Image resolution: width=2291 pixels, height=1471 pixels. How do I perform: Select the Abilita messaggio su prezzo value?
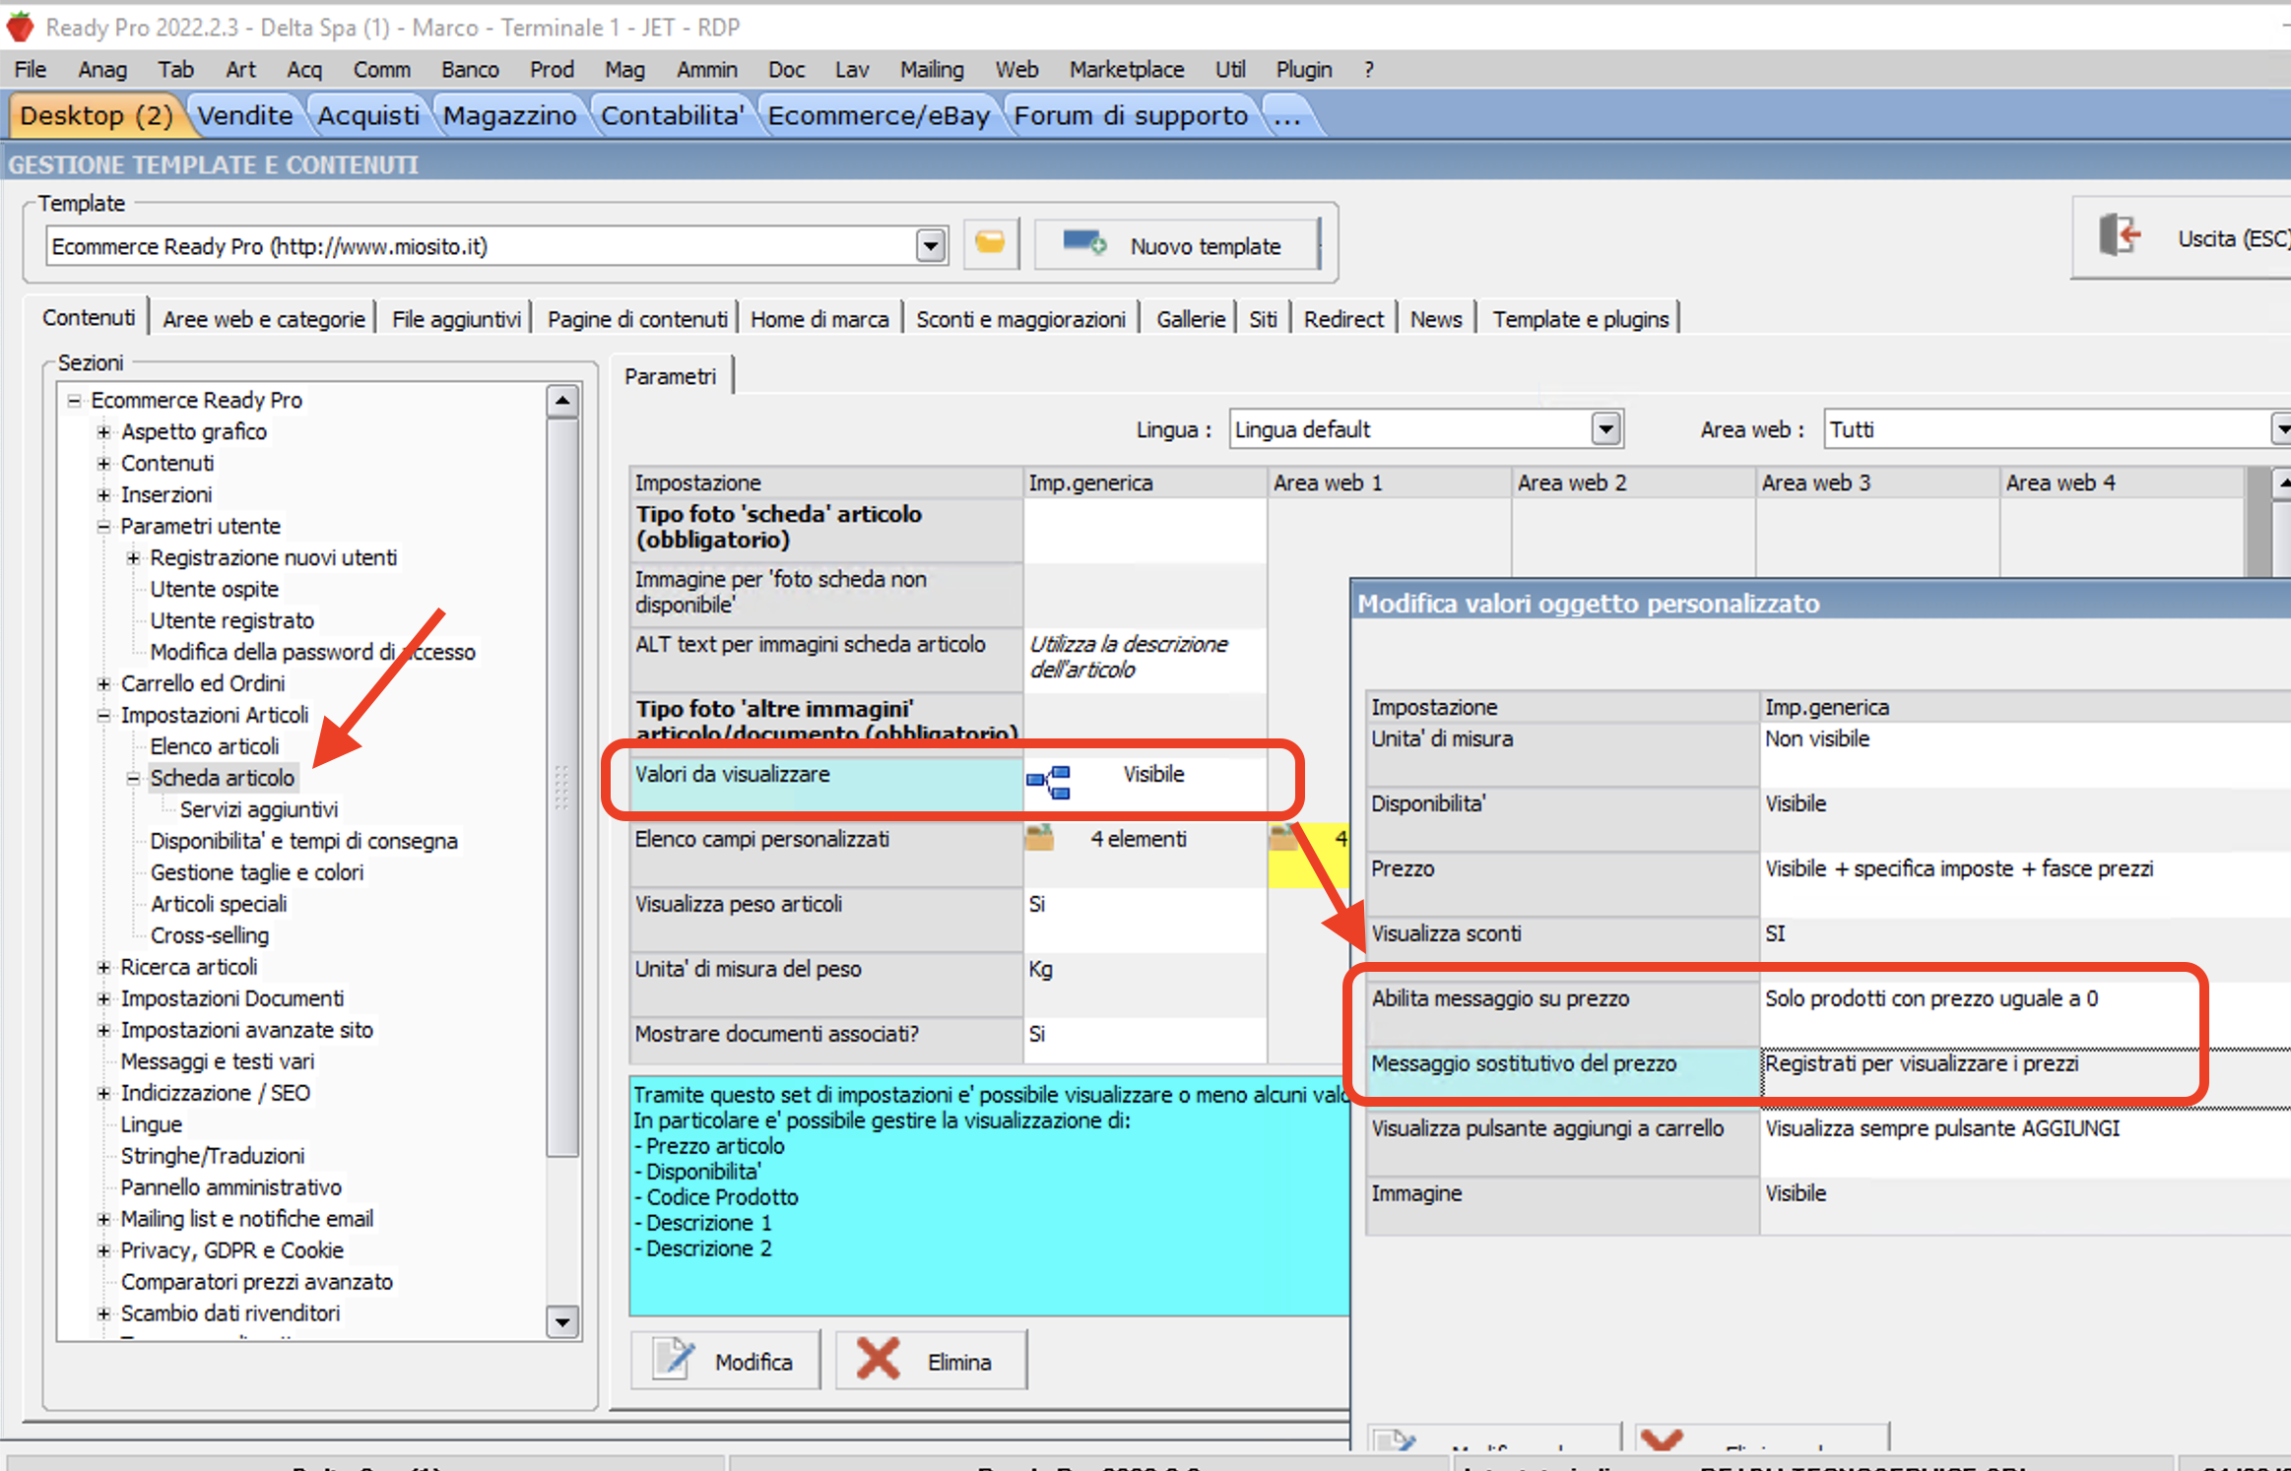tap(2025, 1014)
